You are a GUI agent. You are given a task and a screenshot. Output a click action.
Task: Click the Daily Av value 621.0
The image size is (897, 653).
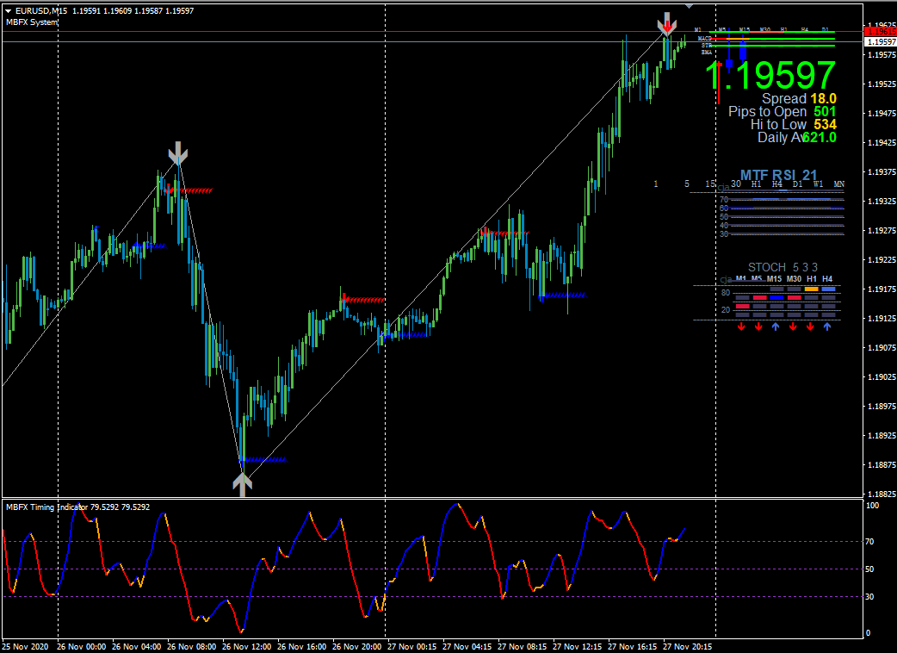tap(820, 137)
